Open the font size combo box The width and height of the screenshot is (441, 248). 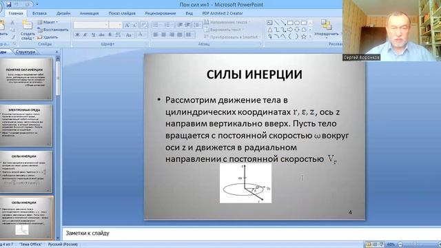pyautogui.click(x=115, y=25)
